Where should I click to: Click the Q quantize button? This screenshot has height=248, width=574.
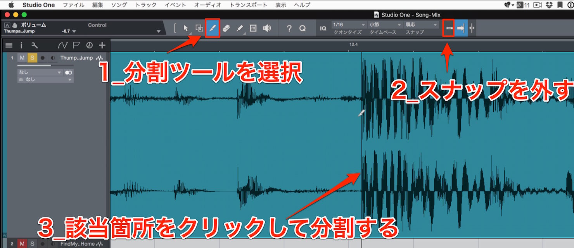303,28
